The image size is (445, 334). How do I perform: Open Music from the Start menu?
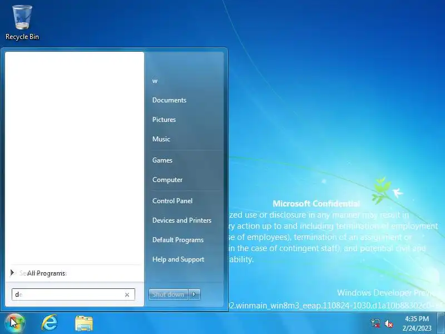pyautogui.click(x=161, y=139)
